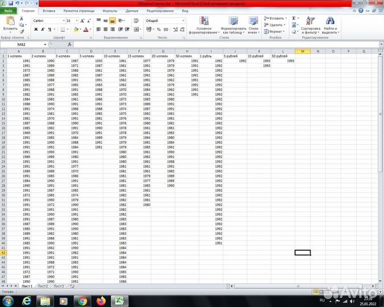The width and height of the screenshot is (384, 307).
Task: Toggle bold formatting (Ж)
Action: (35, 30)
